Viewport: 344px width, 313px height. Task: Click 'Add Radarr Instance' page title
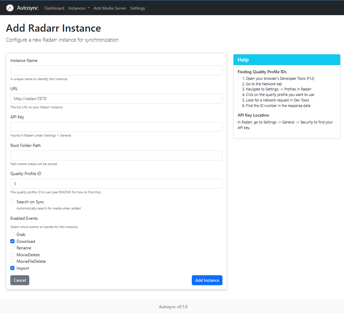pos(53,28)
